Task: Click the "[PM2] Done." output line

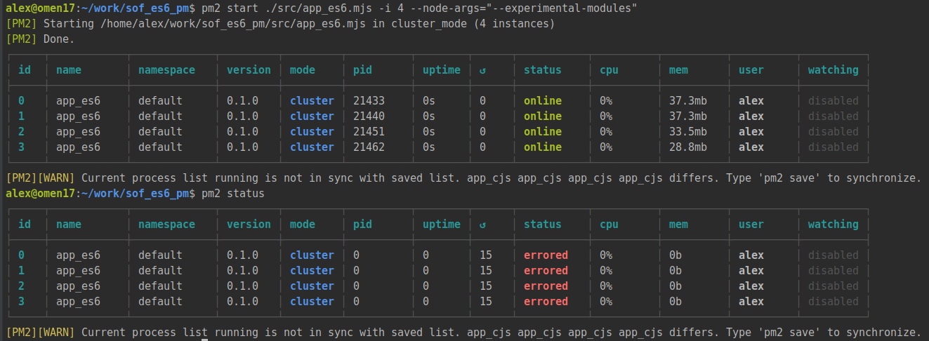Action: point(40,39)
